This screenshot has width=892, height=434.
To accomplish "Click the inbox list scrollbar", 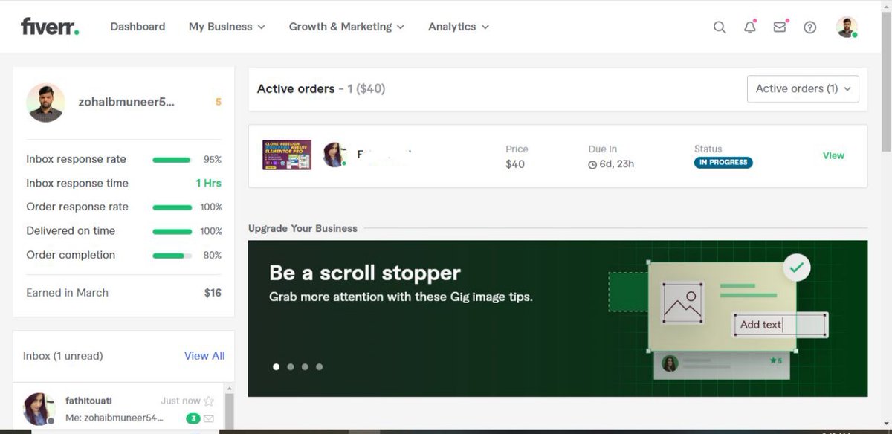I will pos(229,411).
